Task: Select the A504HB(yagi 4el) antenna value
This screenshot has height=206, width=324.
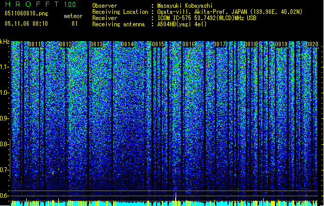Action: [182, 24]
